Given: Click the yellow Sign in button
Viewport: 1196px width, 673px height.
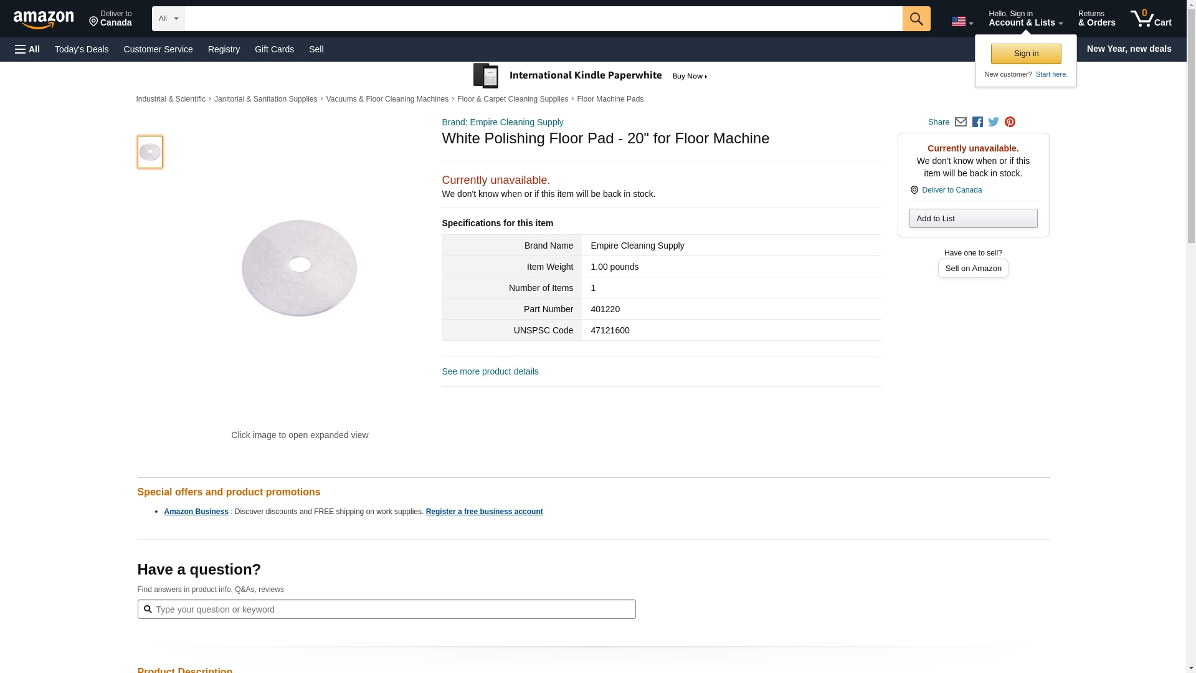Looking at the screenshot, I should click(1026, 54).
